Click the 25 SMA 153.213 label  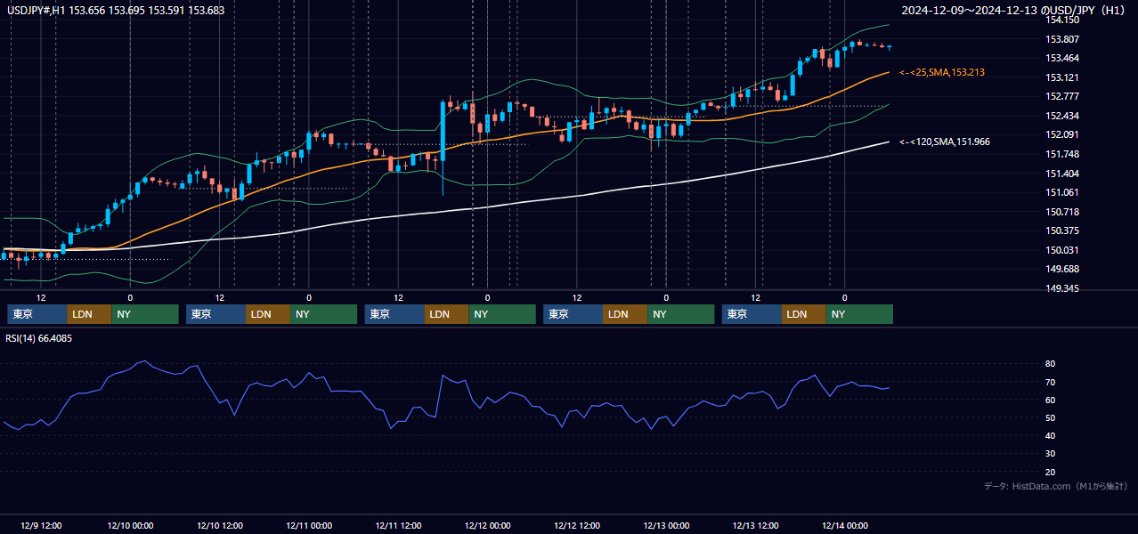coord(942,72)
